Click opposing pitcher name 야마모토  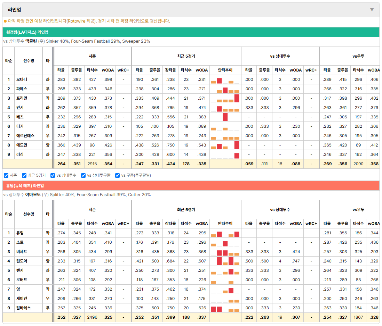[33, 195]
